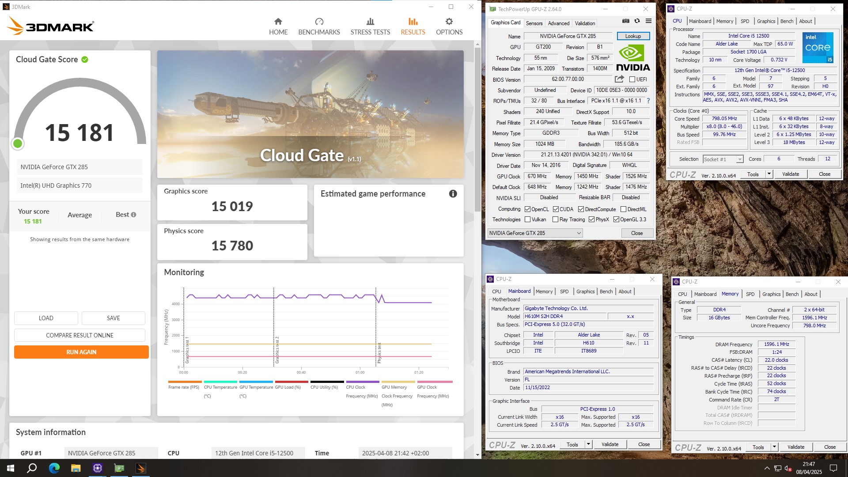This screenshot has height=477, width=848.
Task: Toggle the DirectML checkbox
Action: [623, 209]
